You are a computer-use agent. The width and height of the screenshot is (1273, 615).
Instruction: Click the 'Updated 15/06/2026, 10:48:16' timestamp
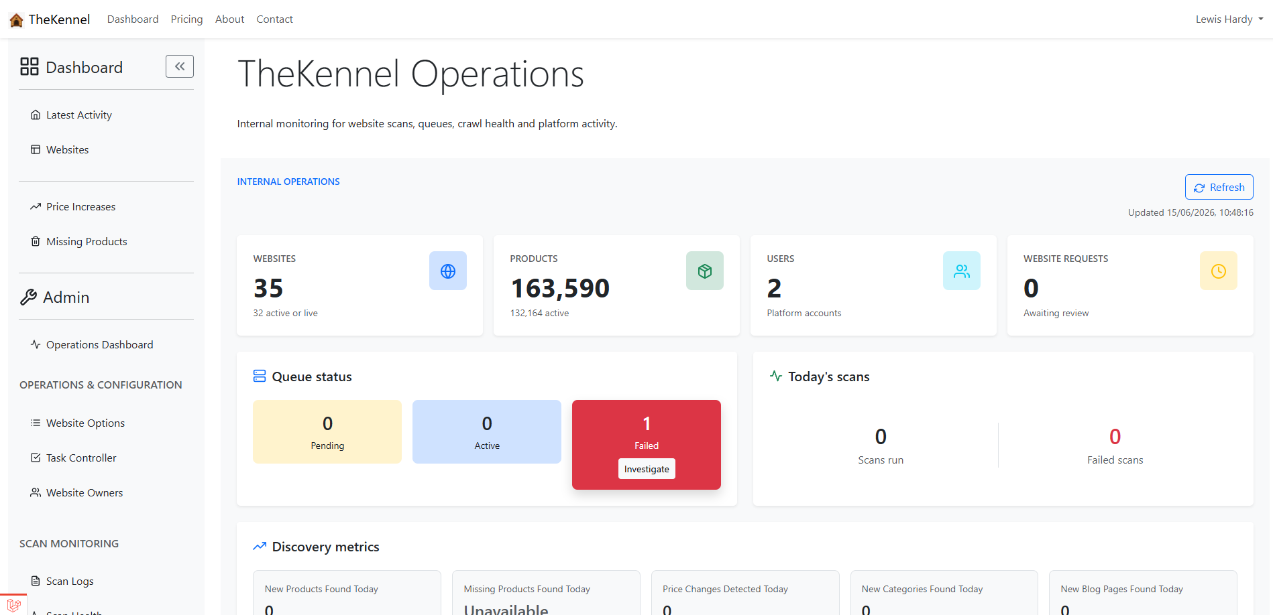1191,212
